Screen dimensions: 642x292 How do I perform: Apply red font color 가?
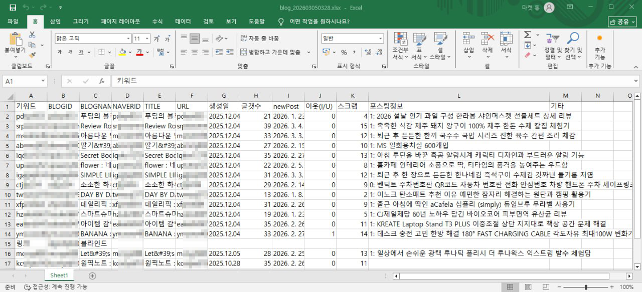139,52
